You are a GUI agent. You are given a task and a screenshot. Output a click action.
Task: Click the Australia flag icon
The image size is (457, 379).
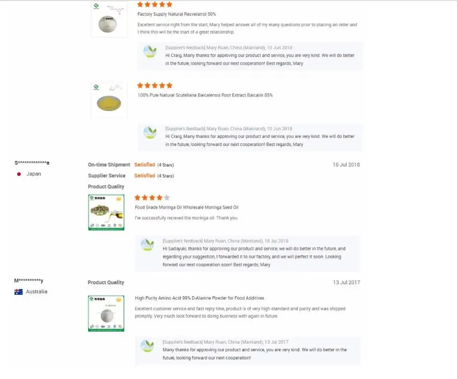point(18,291)
